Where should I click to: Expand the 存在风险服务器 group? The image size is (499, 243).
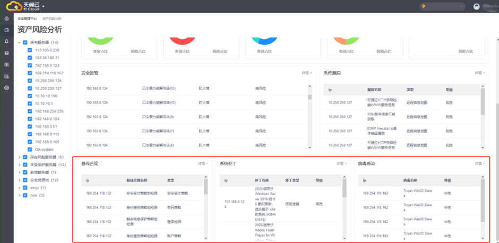pyautogui.click(x=20, y=157)
